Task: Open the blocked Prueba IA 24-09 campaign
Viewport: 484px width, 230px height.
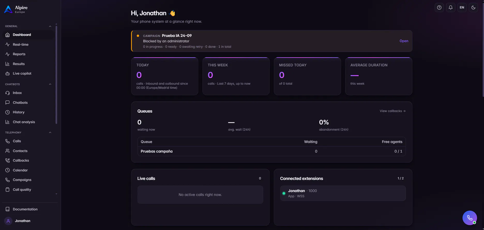Action: pyautogui.click(x=404, y=41)
